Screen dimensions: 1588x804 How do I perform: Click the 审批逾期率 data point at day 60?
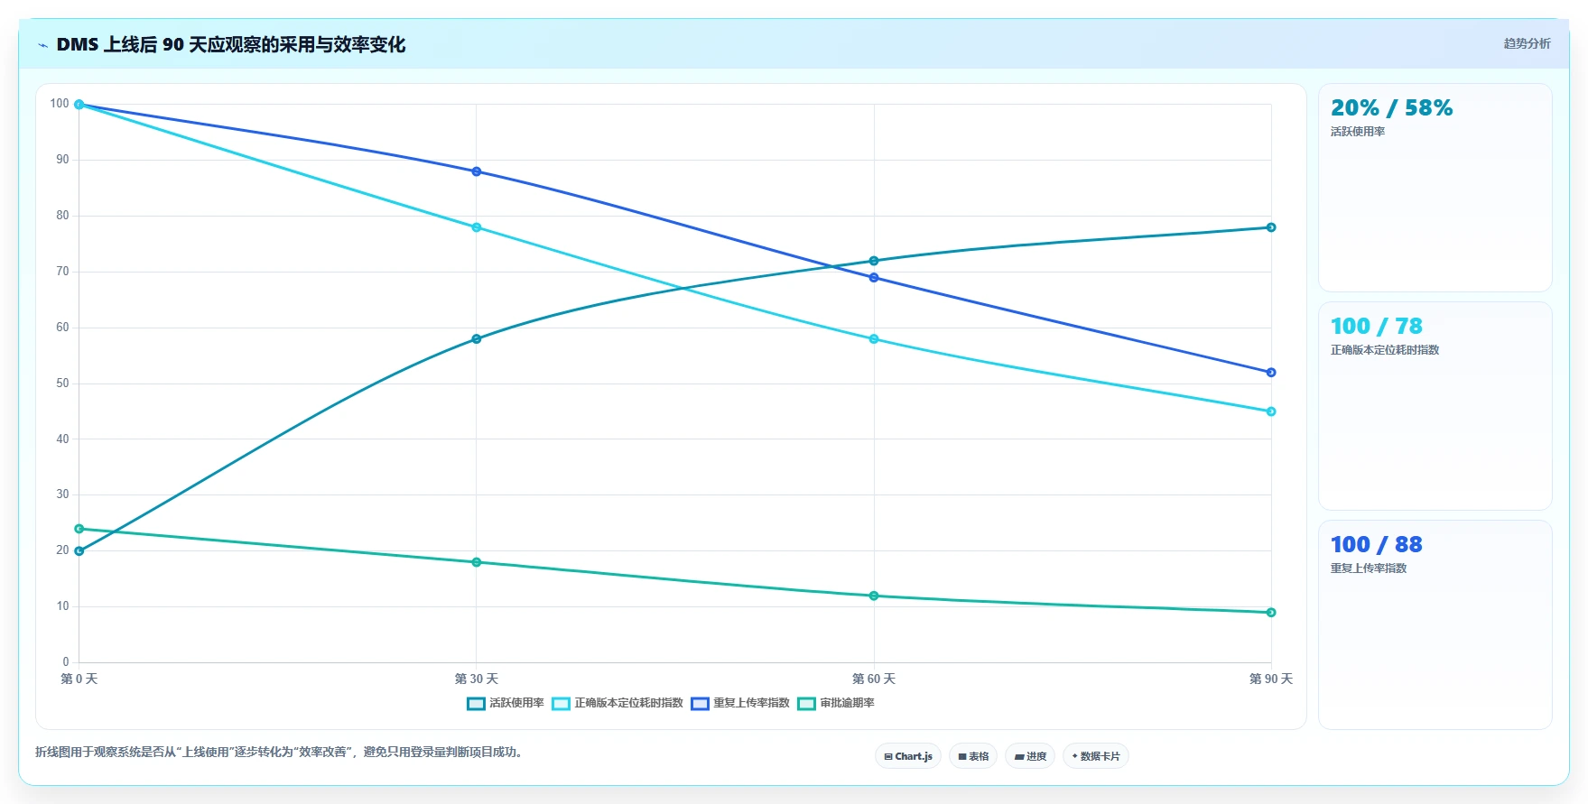click(x=874, y=596)
